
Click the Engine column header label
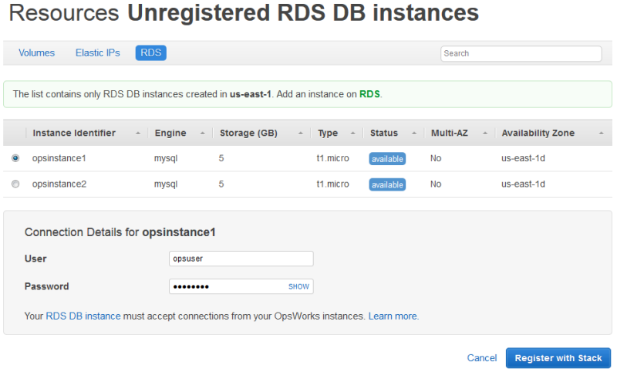170,133
